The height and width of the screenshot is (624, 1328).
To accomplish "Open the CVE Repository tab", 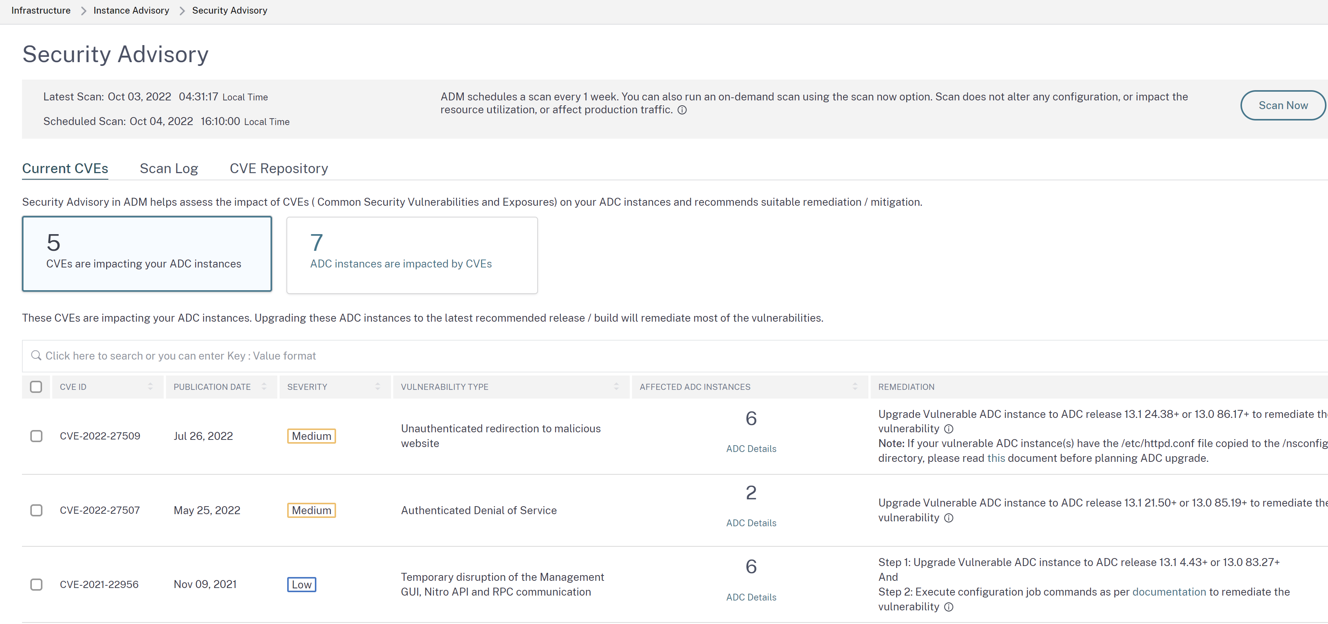I will [278, 169].
